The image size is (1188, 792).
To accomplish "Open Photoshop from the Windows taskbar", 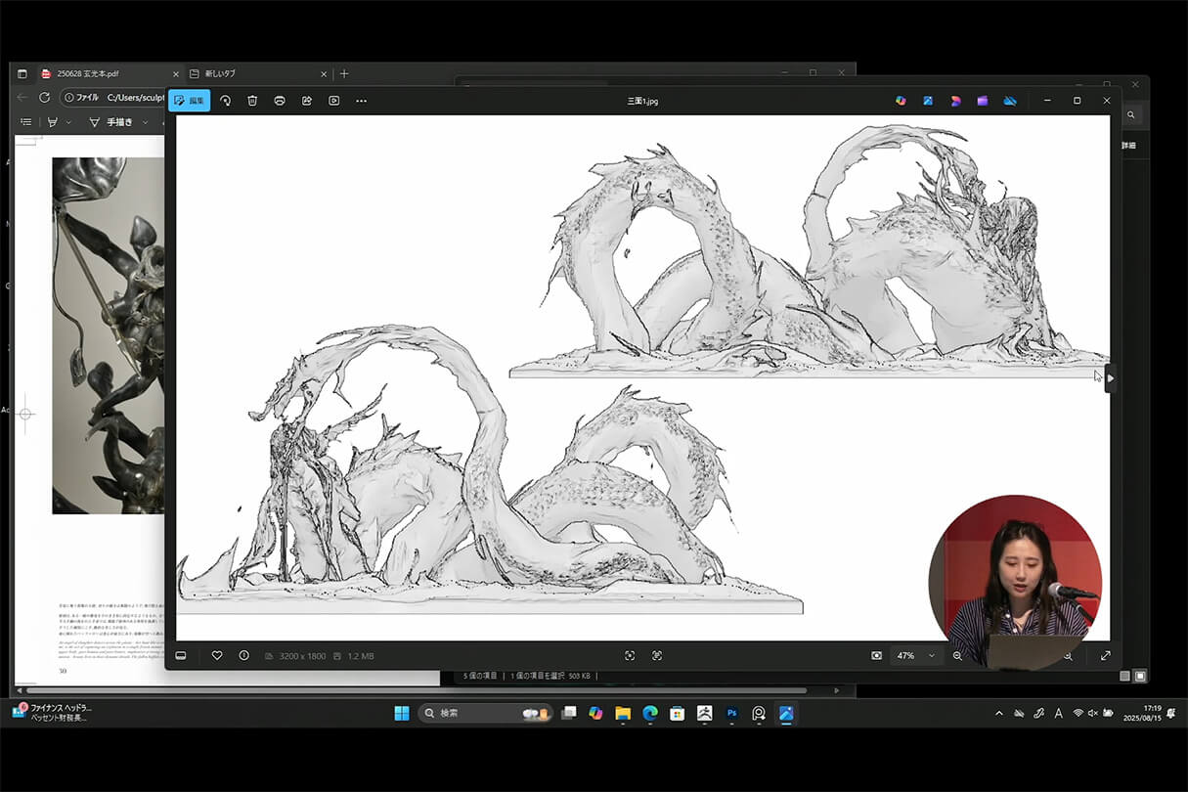I will 731,714.
